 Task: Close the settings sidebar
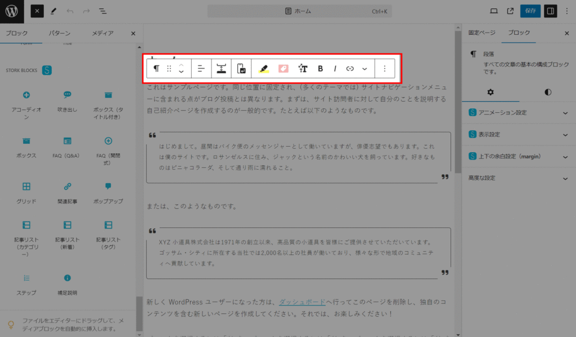[x=567, y=33]
